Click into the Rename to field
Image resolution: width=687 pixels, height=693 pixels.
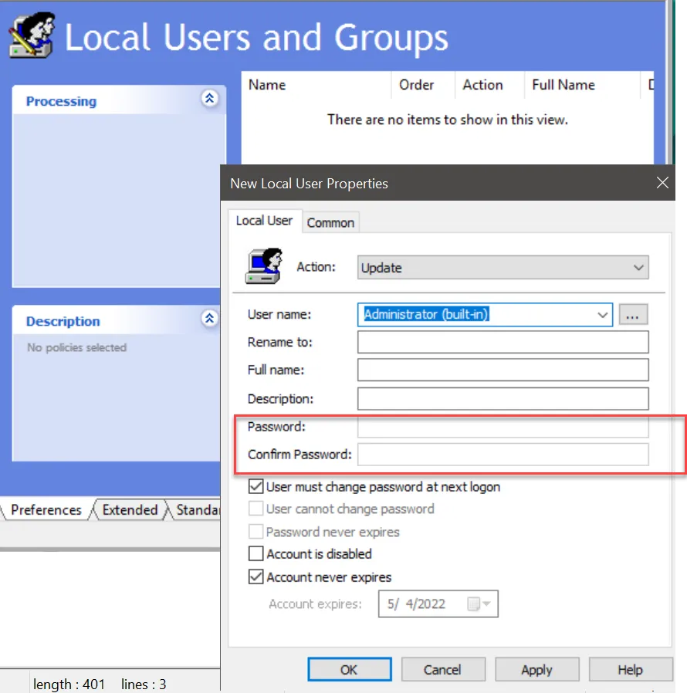click(x=503, y=342)
